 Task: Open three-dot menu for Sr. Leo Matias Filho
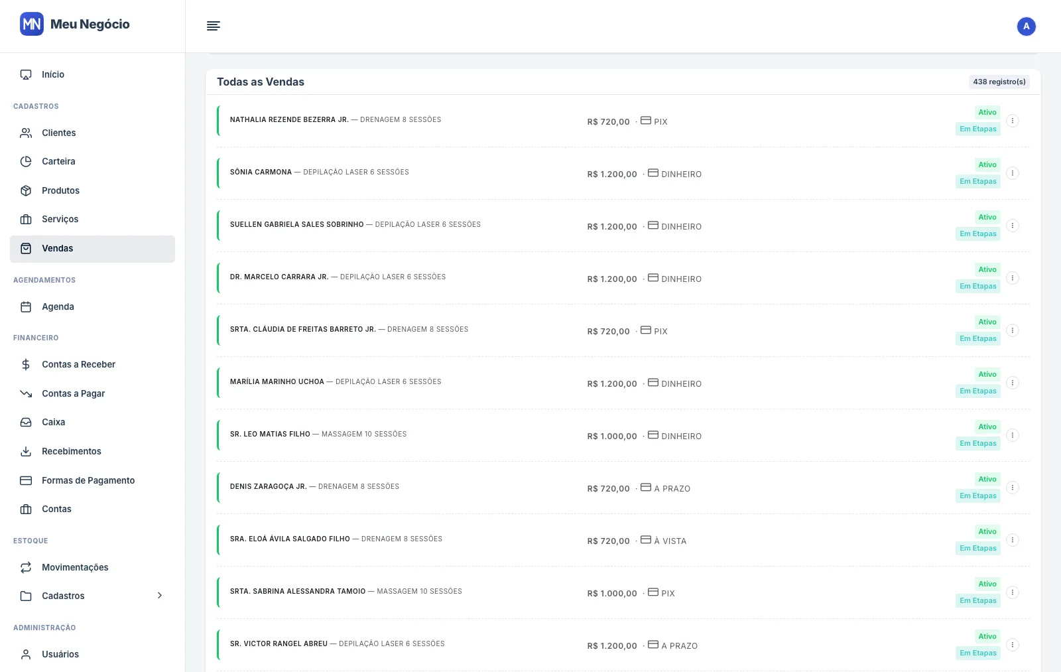[x=1013, y=435]
